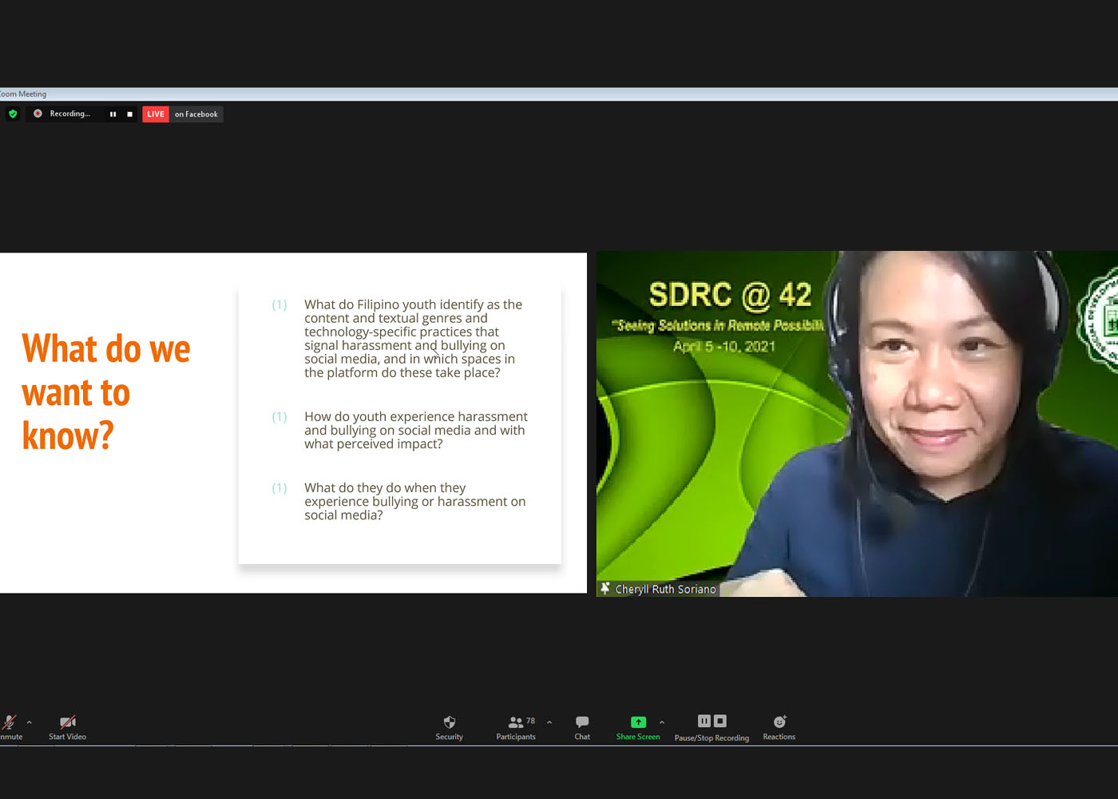
Task: Pause recording from bottom toolbar
Action: coord(704,721)
